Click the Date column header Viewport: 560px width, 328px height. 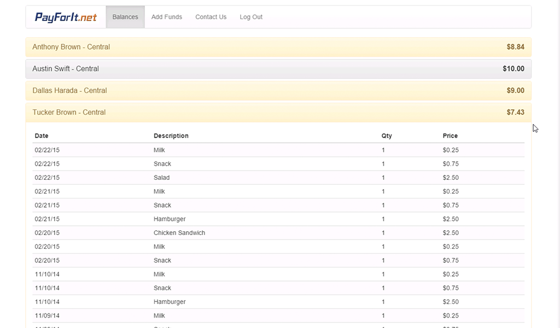(x=42, y=136)
